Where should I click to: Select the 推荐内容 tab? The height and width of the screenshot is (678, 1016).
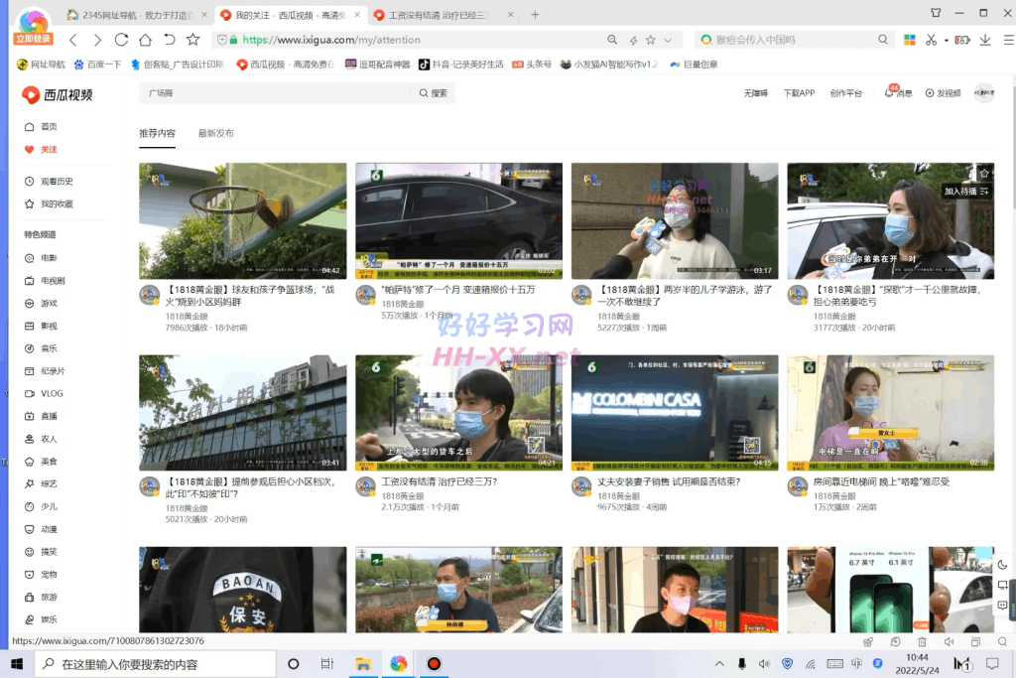coord(158,133)
